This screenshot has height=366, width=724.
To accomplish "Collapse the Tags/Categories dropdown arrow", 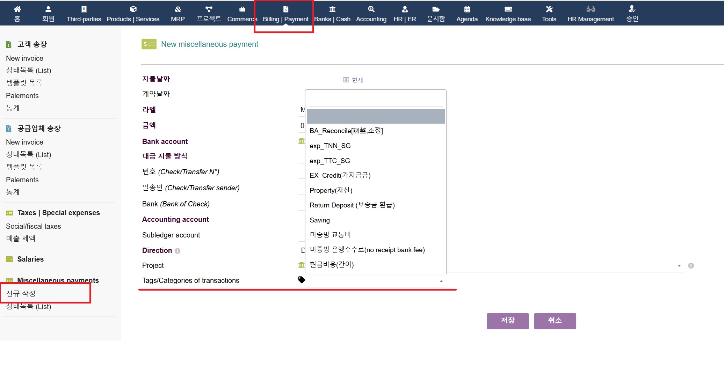I will tap(441, 281).
